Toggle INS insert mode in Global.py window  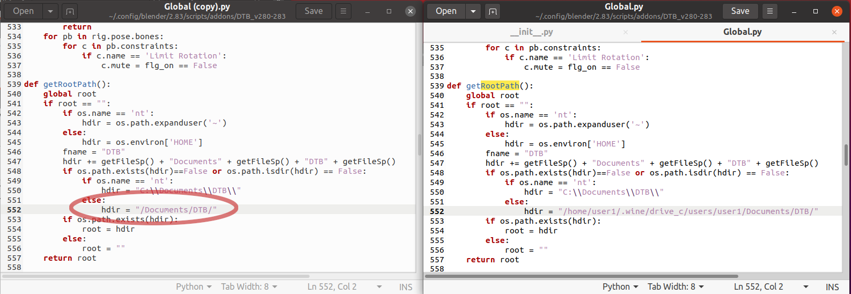pyautogui.click(x=832, y=287)
